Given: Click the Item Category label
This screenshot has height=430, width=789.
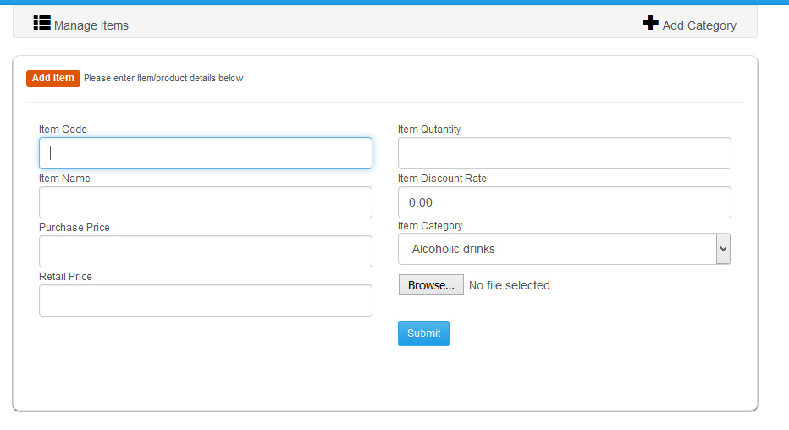Looking at the screenshot, I should coord(430,226).
